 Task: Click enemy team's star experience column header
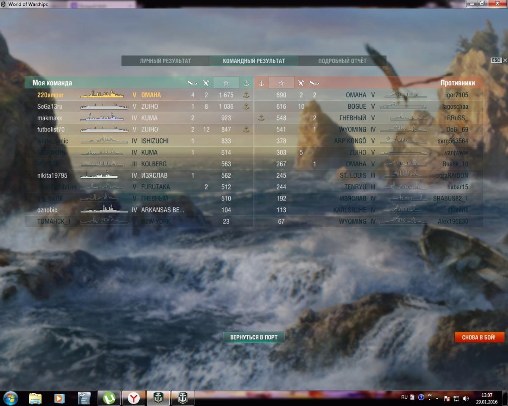(281, 83)
